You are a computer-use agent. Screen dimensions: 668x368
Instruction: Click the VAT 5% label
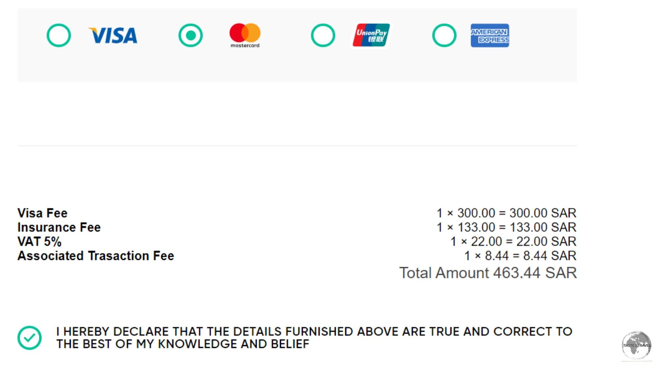coord(39,242)
